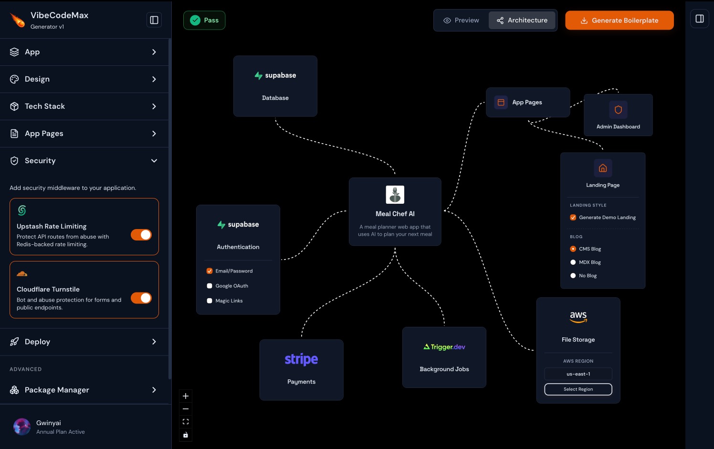The image size is (714, 449).
Task: Expand the Design section chevron
Action: pyautogui.click(x=154, y=79)
